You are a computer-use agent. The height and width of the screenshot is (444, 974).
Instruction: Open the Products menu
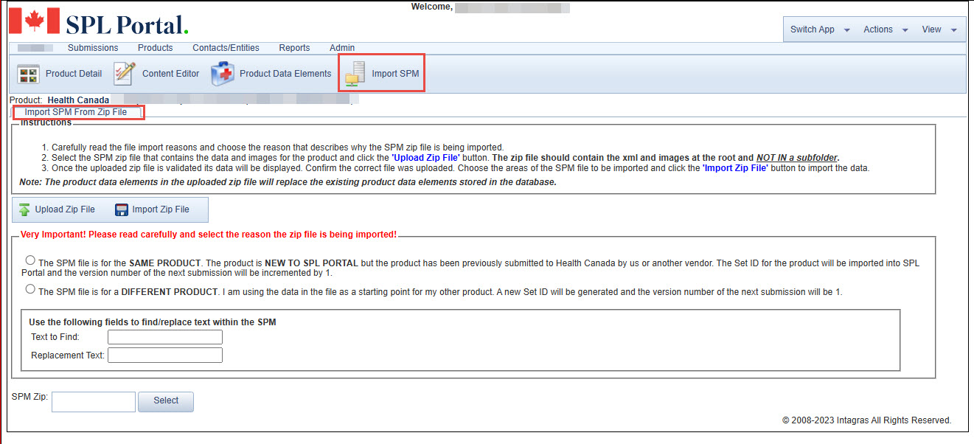[156, 48]
